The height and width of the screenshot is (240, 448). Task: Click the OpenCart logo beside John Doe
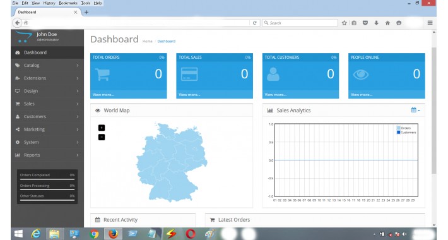(24, 37)
